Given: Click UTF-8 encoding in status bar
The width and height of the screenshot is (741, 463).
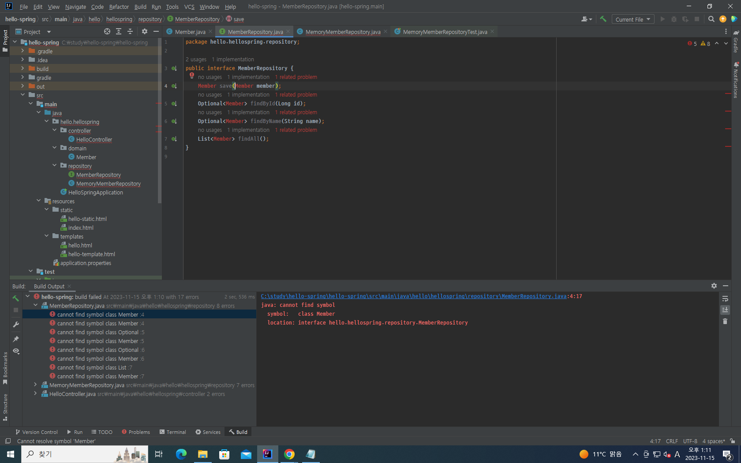Looking at the screenshot, I should (x=690, y=441).
